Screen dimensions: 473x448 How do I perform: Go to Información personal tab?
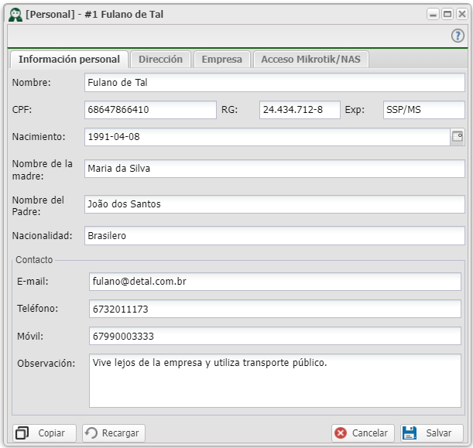(69, 60)
